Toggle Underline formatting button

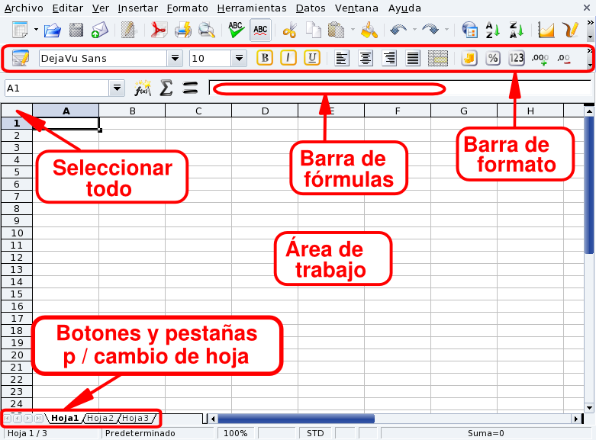click(x=311, y=58)
